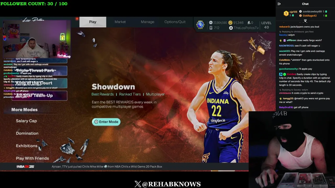Click the auction gavel icon
The width and height of the screenshot is (335, 188).
249,23
